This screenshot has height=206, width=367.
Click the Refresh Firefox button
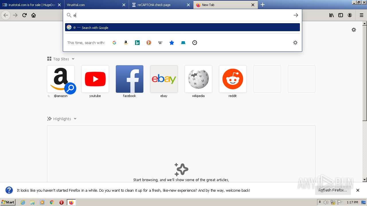click(333, 190)
